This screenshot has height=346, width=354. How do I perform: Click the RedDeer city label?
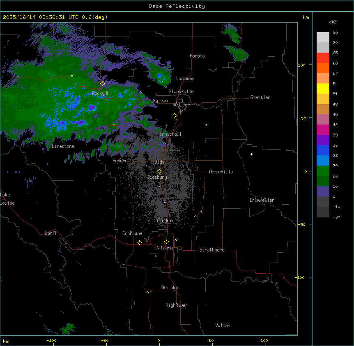tap(181, 105)
